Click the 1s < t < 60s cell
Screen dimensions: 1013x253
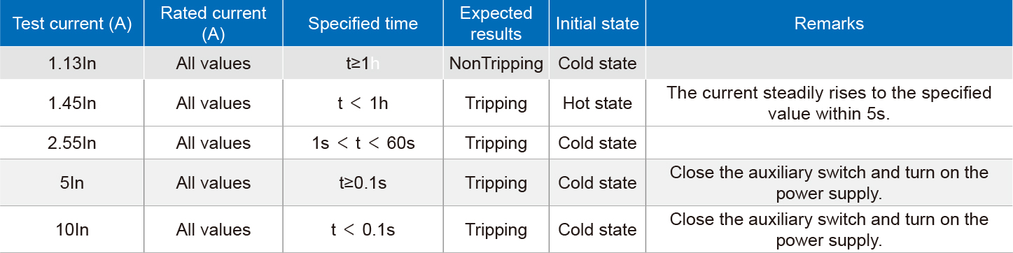pos(363,143)
